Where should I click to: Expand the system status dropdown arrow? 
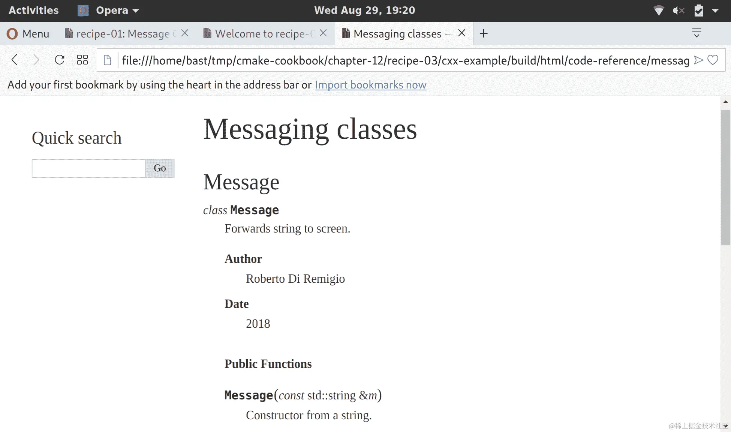(x=715, y=10)
